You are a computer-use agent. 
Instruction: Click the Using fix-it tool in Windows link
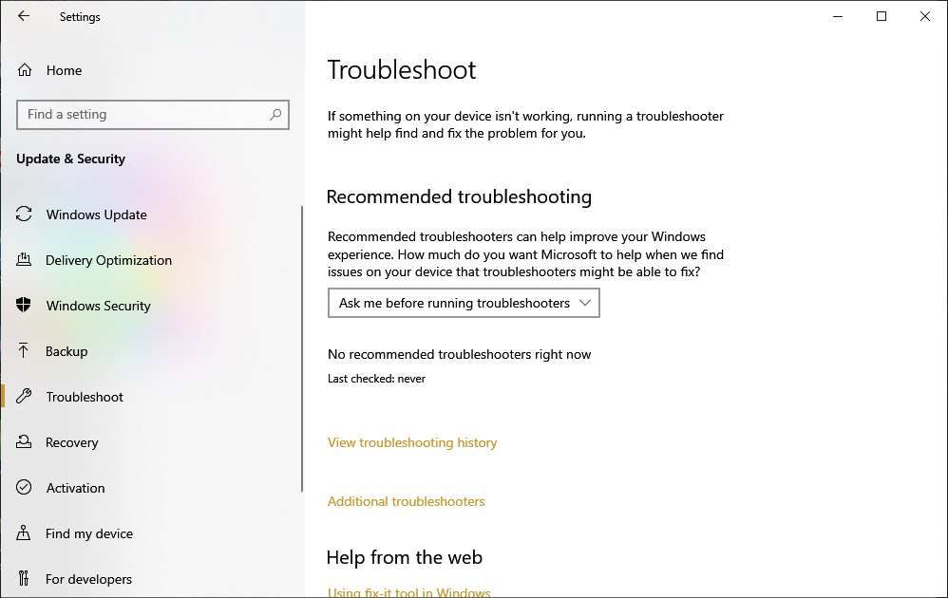click(x=408, y=591)
